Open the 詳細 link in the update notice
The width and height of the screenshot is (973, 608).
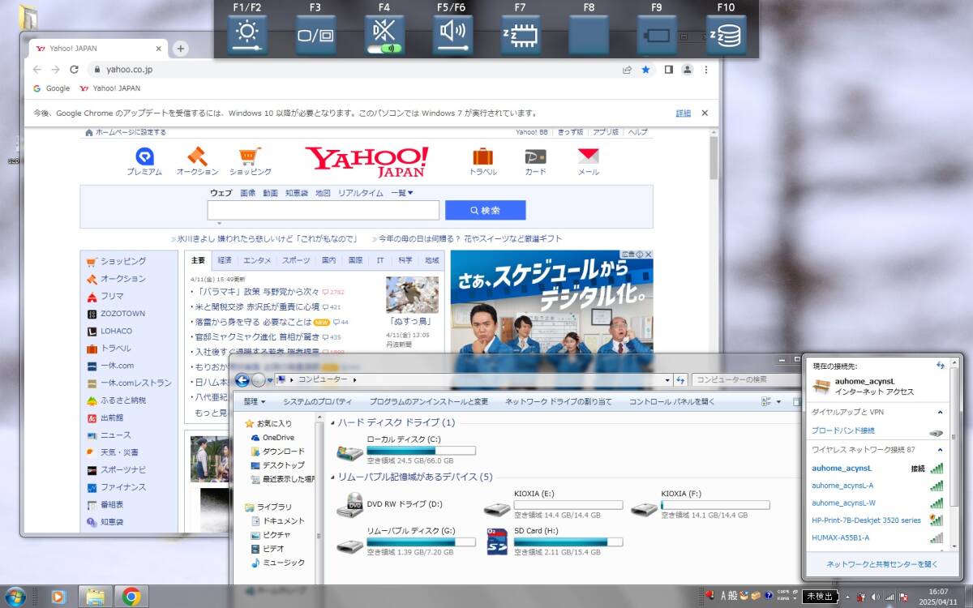point(684,113)
